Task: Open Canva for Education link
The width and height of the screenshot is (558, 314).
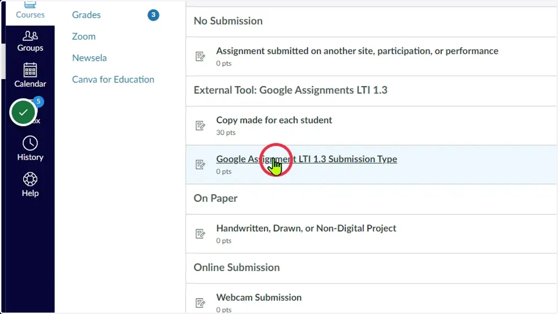Action: [x=113, y=79]
